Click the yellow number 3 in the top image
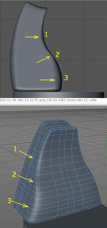The height and width of the screenshot is (228, 107). click(66, 78)
